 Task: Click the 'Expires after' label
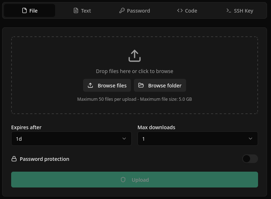[x=26, y=127]
